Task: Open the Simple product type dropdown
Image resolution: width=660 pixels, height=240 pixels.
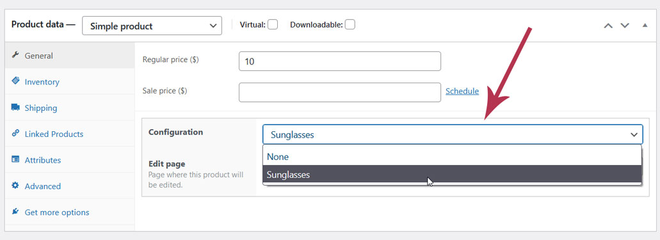Action: (x=152, y=26)
